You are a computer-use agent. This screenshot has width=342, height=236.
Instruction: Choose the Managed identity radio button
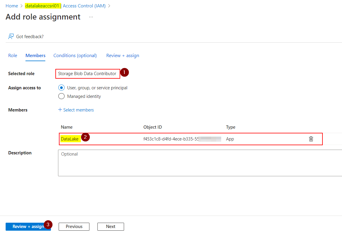coord(61,96)
